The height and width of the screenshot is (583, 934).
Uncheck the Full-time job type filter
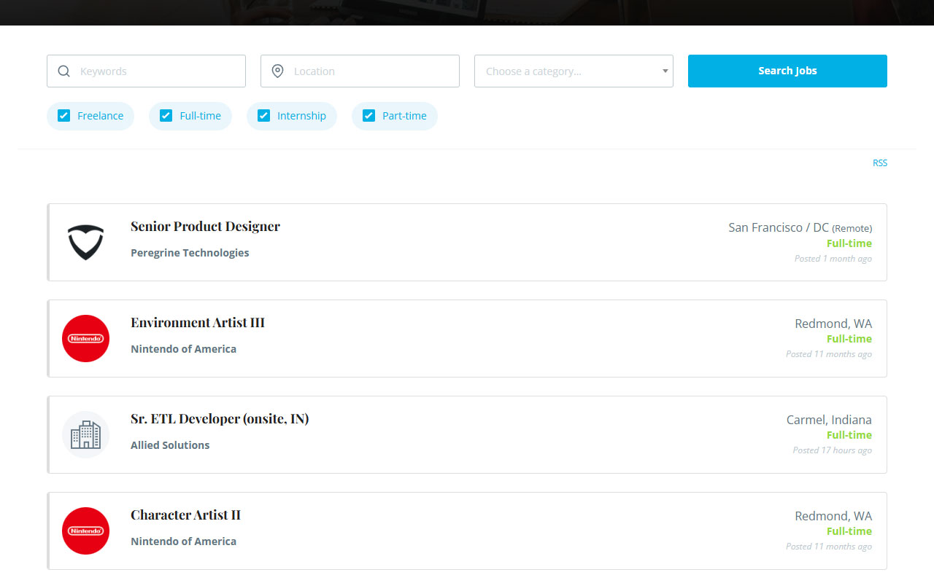coord(166,116)
